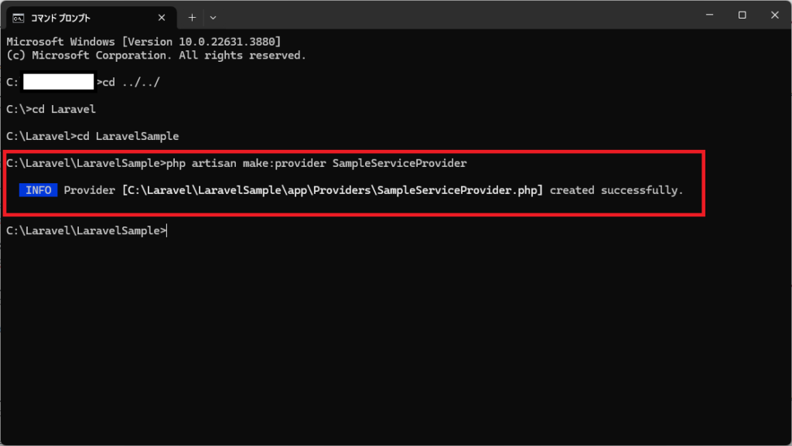Click the 'php artisan make:provider' command text

click(x=246, y=163)
